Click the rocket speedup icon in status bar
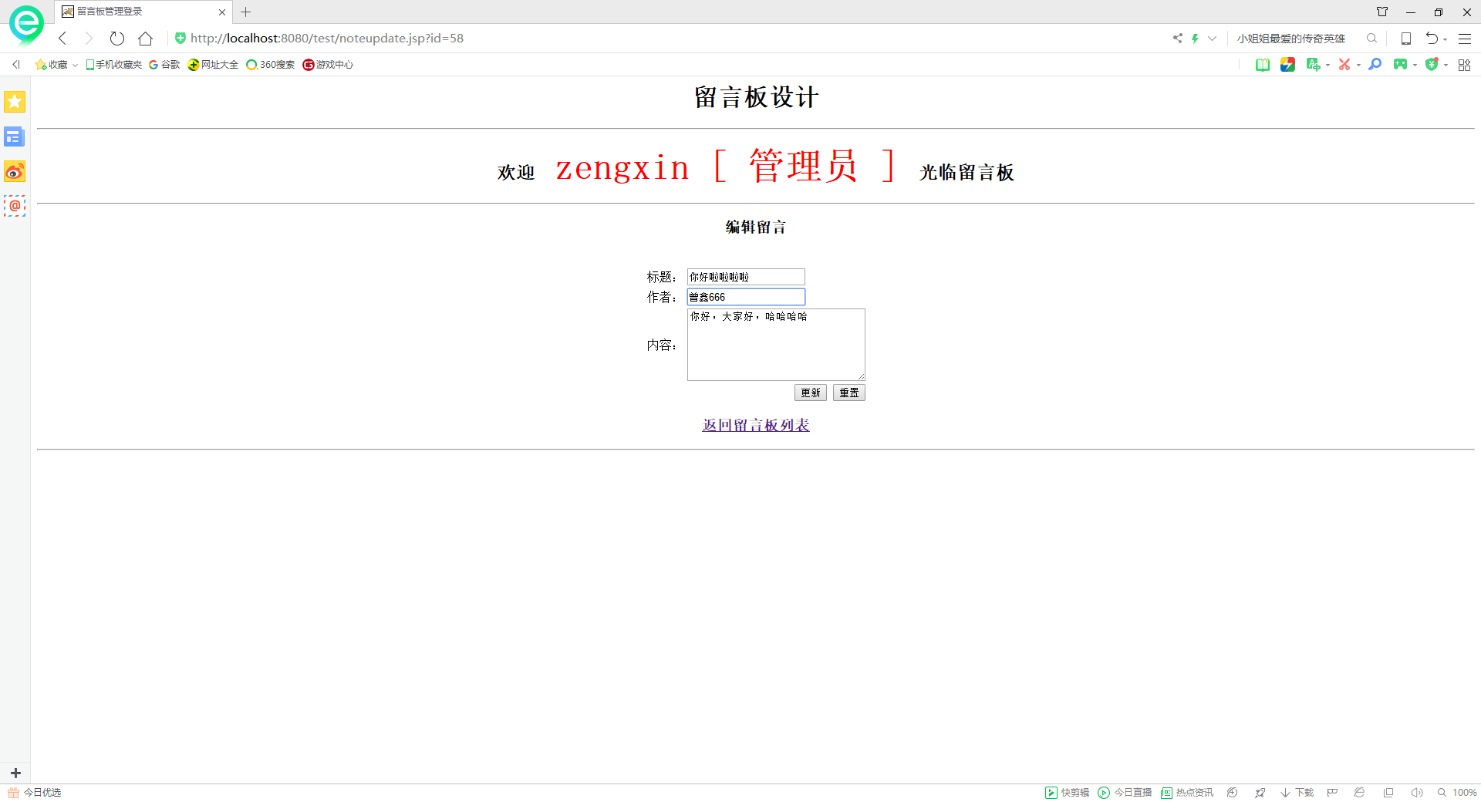The image size is (1481, 802). 1260,793
